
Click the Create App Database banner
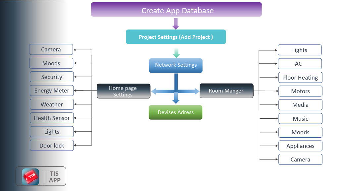click(x=176, y=10)
